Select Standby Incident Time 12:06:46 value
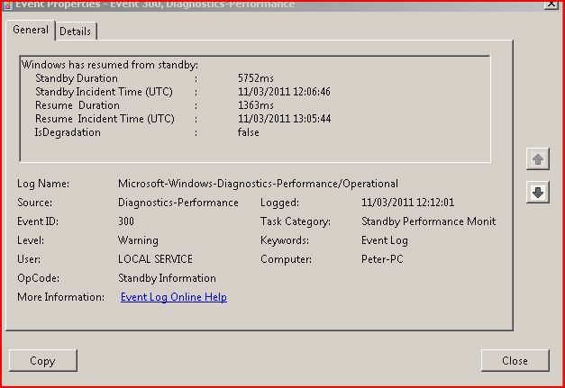 [x=284, y=92]
